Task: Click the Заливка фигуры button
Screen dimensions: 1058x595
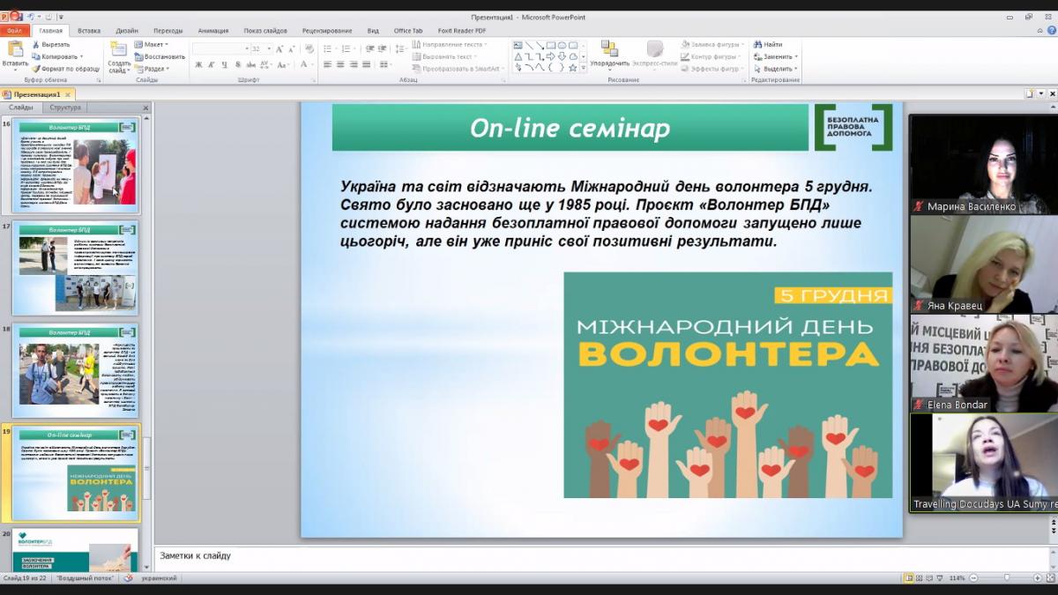Action: 713,44
